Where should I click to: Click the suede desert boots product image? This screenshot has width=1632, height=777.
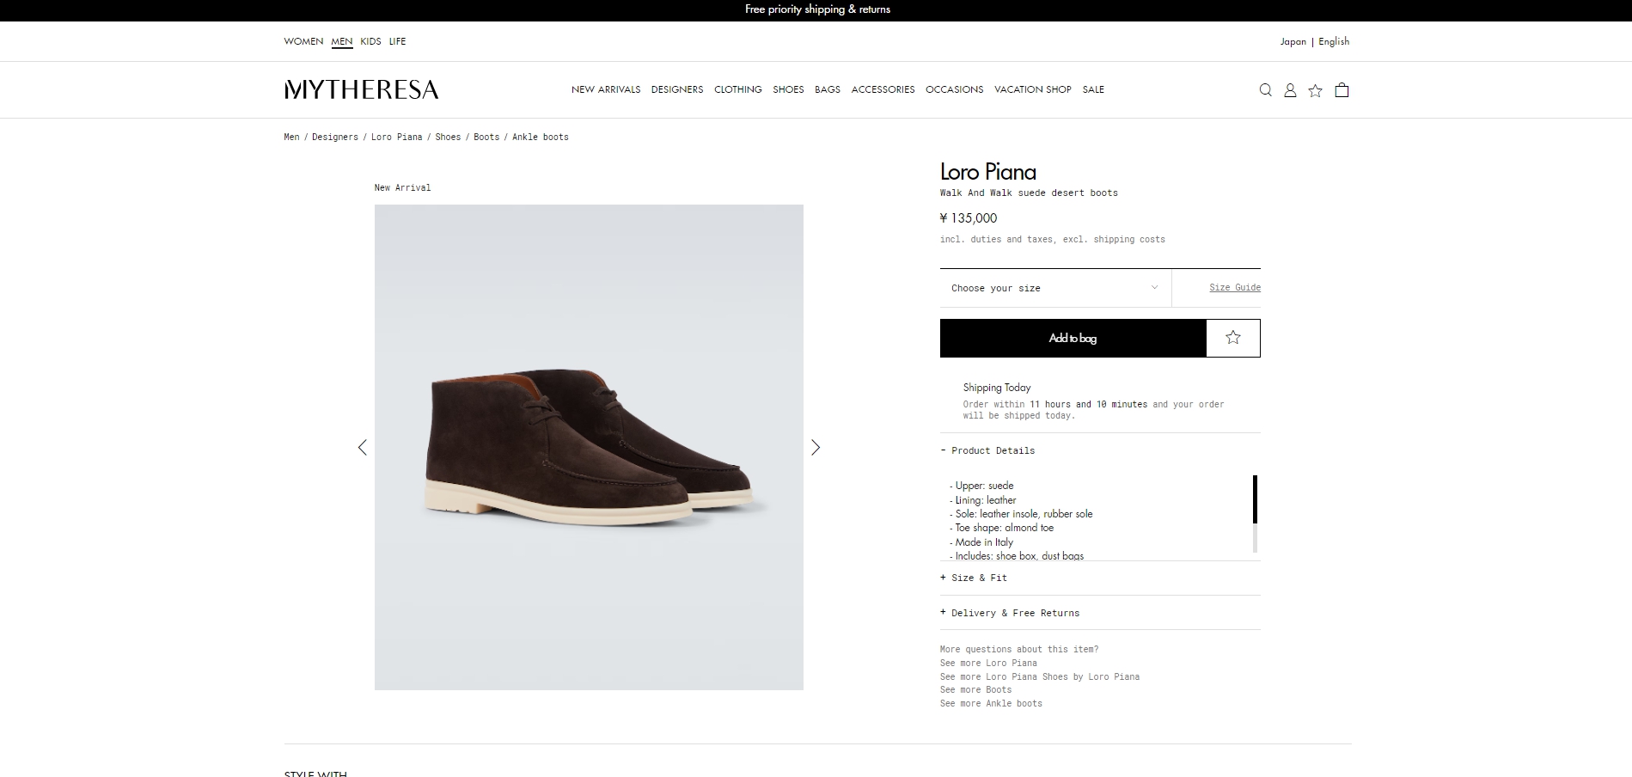pos(589,447)
